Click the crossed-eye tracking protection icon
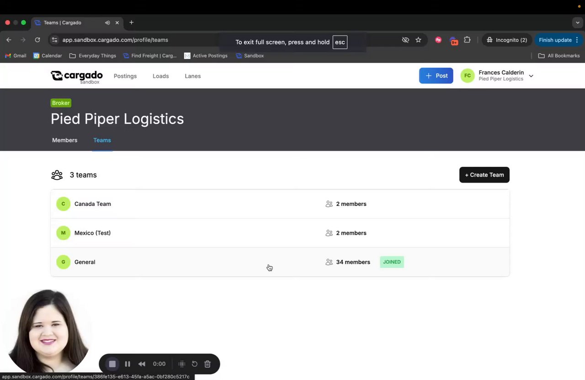This screenshot has height=380, width=585. tap(405, 40)
